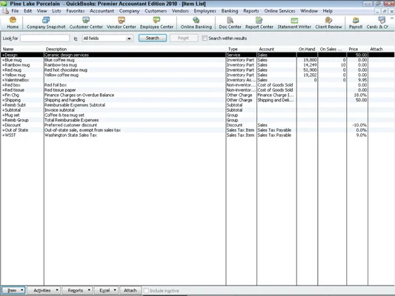Screen dimensions: 395x296
Task: Open the Excel dropdown button
Action: pos(106,290)
